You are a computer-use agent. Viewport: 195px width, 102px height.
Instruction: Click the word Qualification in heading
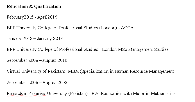tap(47, 6)
